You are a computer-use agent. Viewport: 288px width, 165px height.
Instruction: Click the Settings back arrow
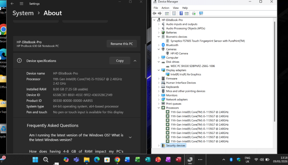pyautogui.click(x=12, y=3)
